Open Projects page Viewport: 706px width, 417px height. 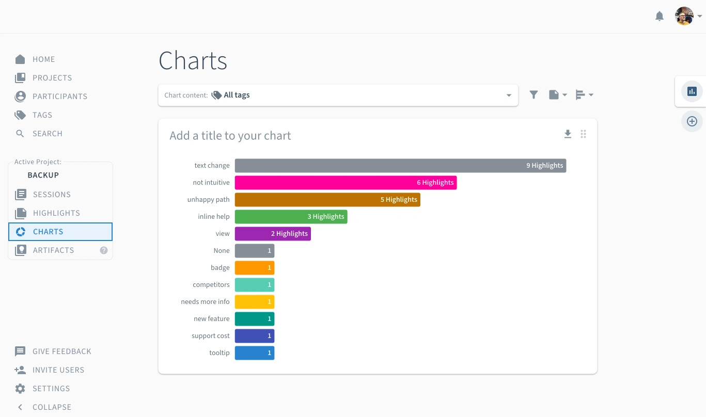click(x=43, y=78)
